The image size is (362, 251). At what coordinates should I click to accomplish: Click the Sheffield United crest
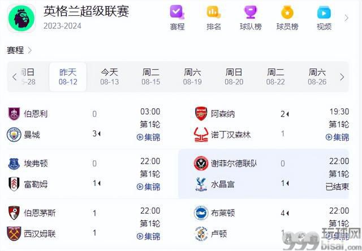tap(201, 164)
